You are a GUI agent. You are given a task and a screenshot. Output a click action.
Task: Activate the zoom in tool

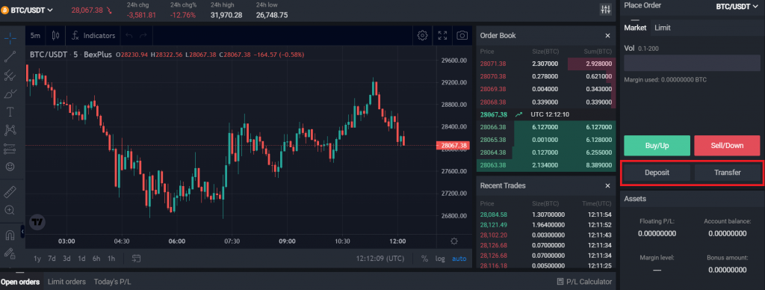10,211
